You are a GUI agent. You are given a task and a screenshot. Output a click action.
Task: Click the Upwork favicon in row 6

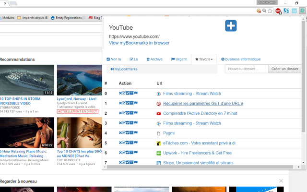(x=159, y=153)
